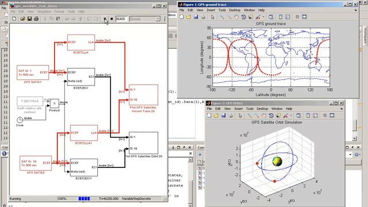This screenshot has height=207, width=368.
Task: Activate Zoom Out tool in Figure 1
Action: point(229,17)
